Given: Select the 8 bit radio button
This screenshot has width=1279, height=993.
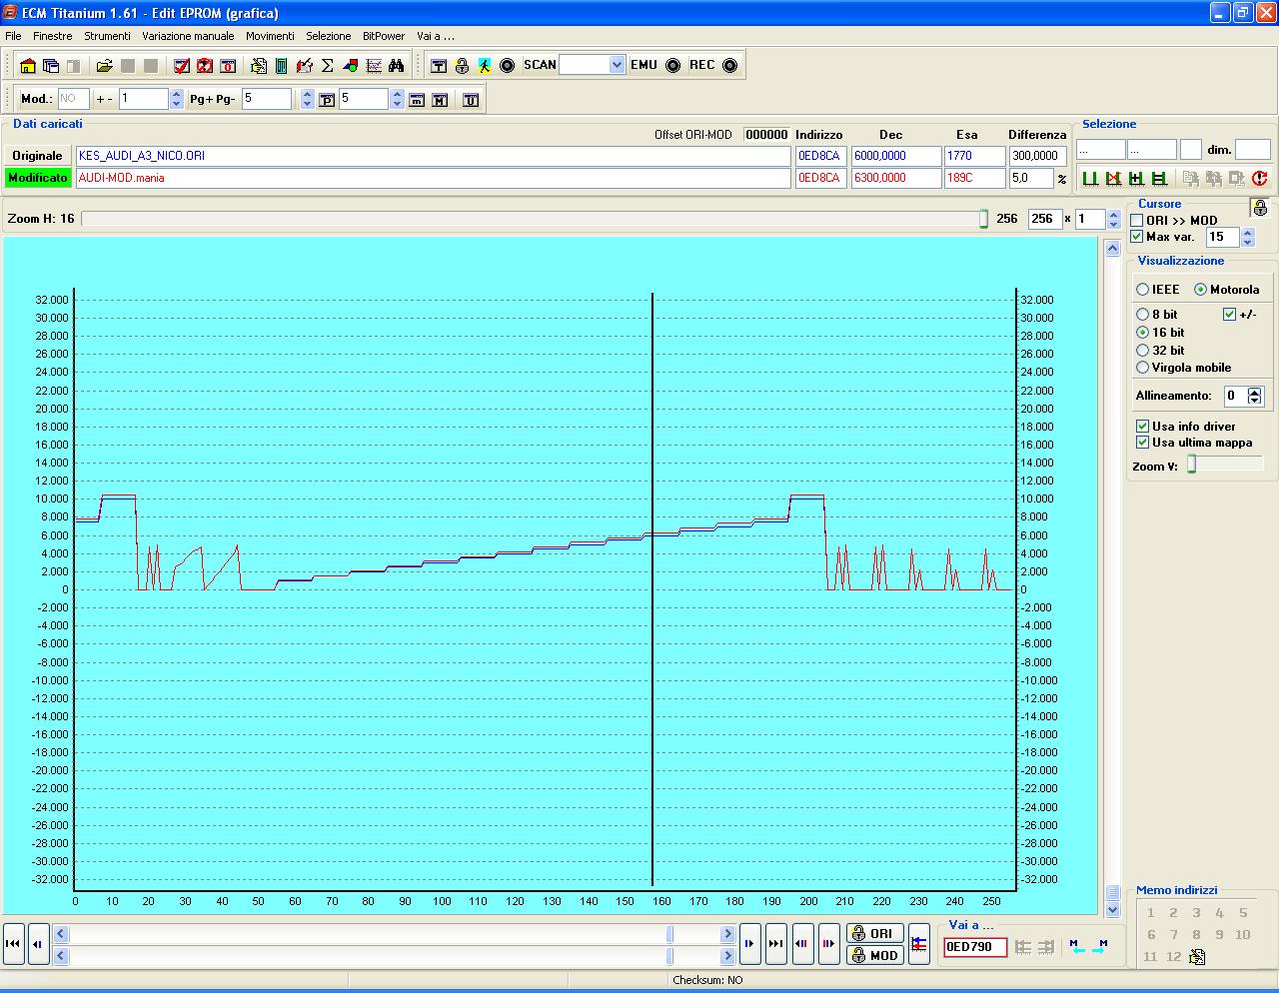Looking at the screenshot, I should click(1142, 315).
